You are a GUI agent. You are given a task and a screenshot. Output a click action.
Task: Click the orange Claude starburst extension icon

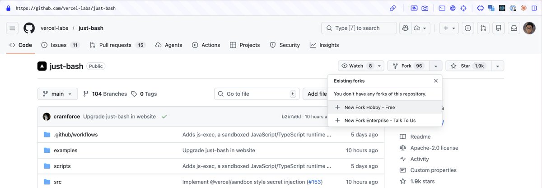(x=523, y=8)
